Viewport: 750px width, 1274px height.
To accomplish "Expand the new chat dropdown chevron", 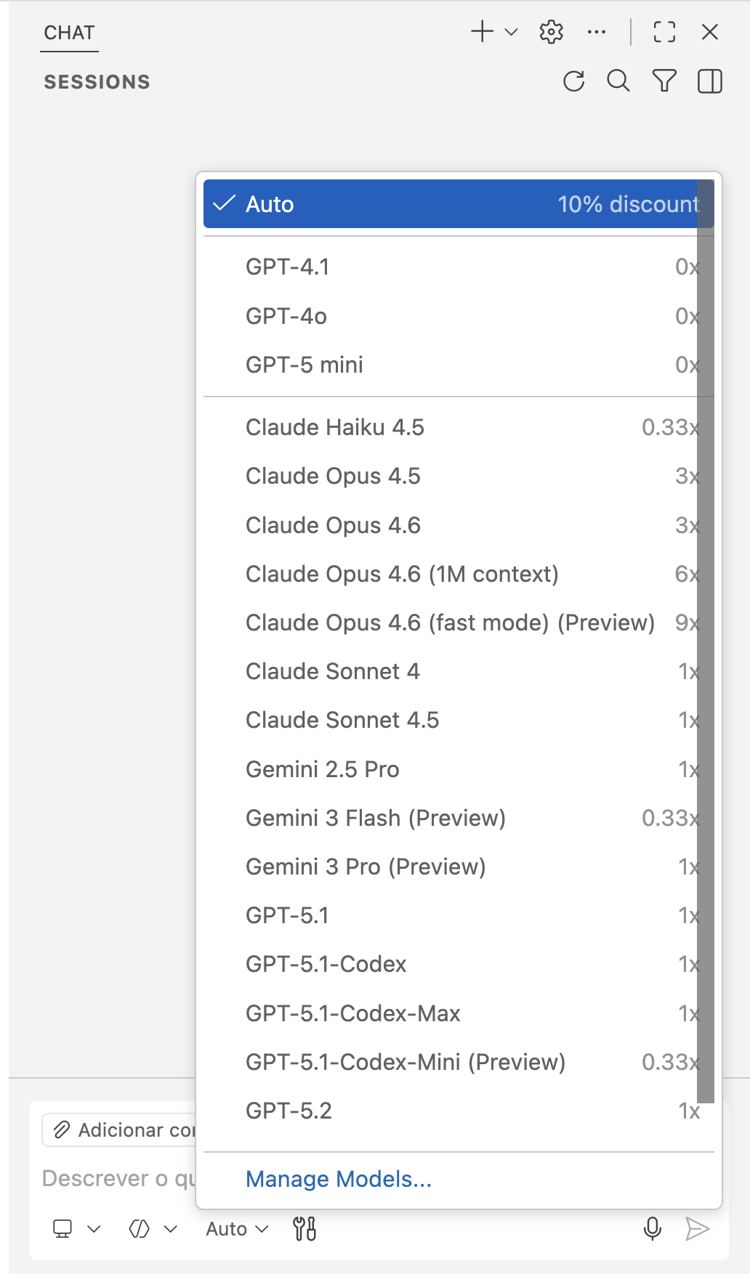I will click(x=511, y=32).
